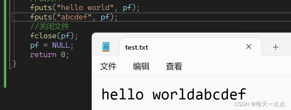Click the return 0; code line

click(49, 55)
